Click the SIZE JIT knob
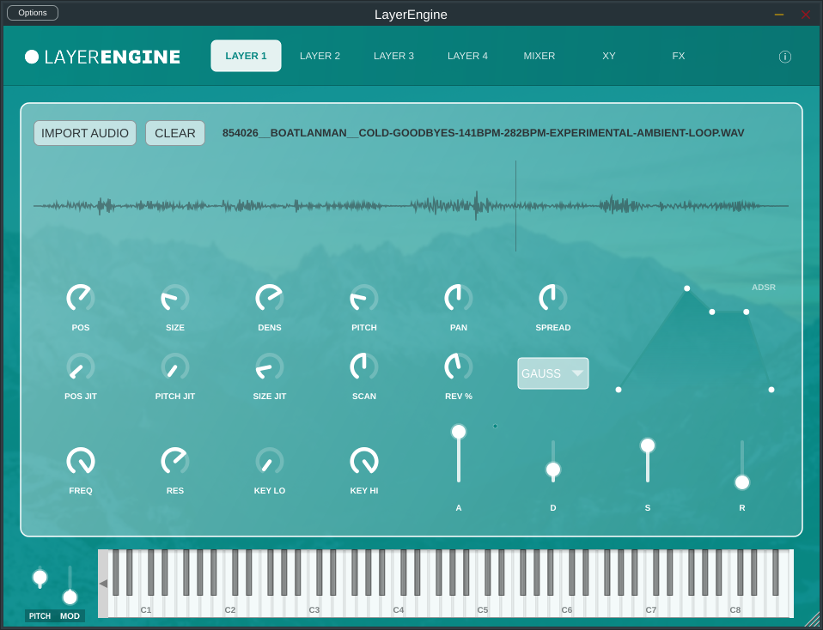This screenshot has height=630, width=823. pyautogui.click(x=269, y=366)
